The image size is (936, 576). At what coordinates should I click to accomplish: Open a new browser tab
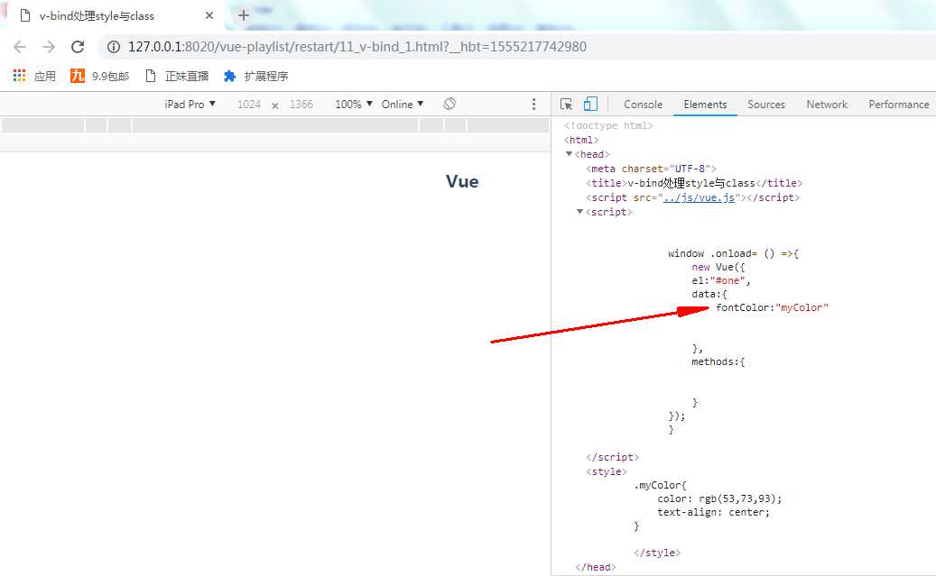(244, 15)
